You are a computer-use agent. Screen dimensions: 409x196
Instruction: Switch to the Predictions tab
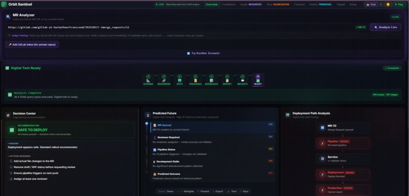(x=228, y=5)
